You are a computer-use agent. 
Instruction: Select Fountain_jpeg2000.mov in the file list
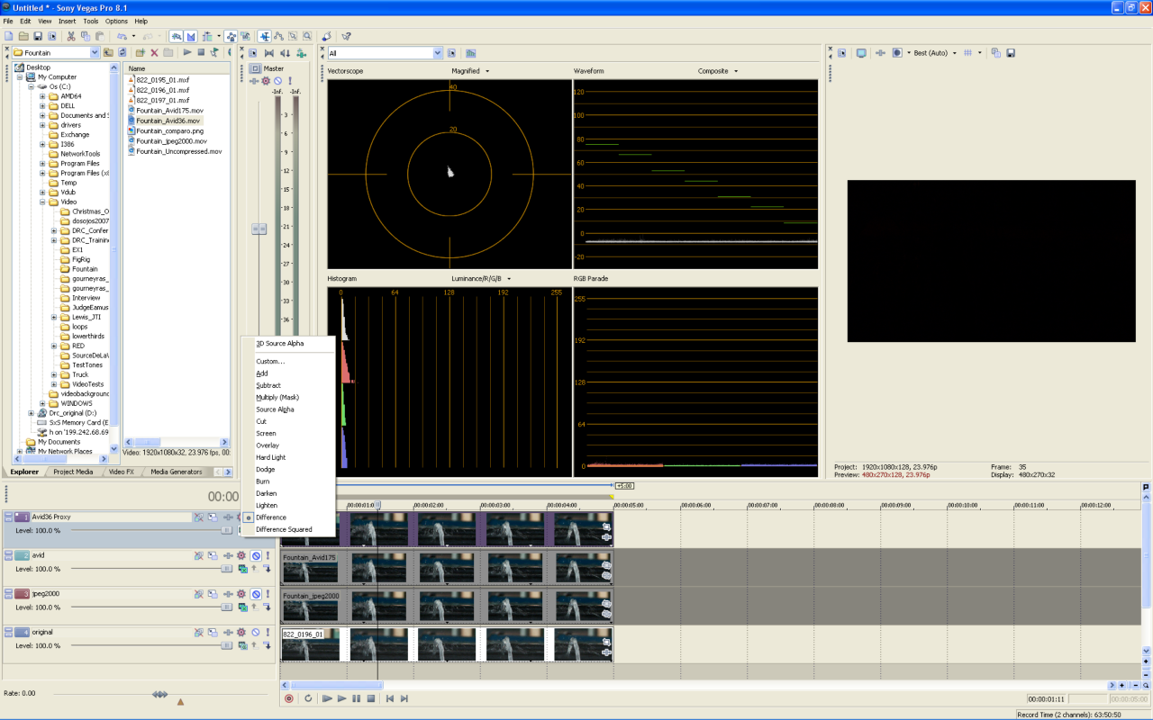click(171, 141)
